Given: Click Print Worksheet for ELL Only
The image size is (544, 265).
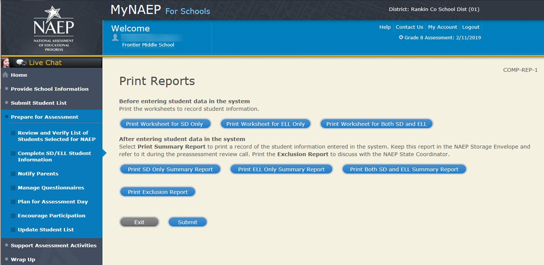Looking at the screenshot, I should coord(265,124).
